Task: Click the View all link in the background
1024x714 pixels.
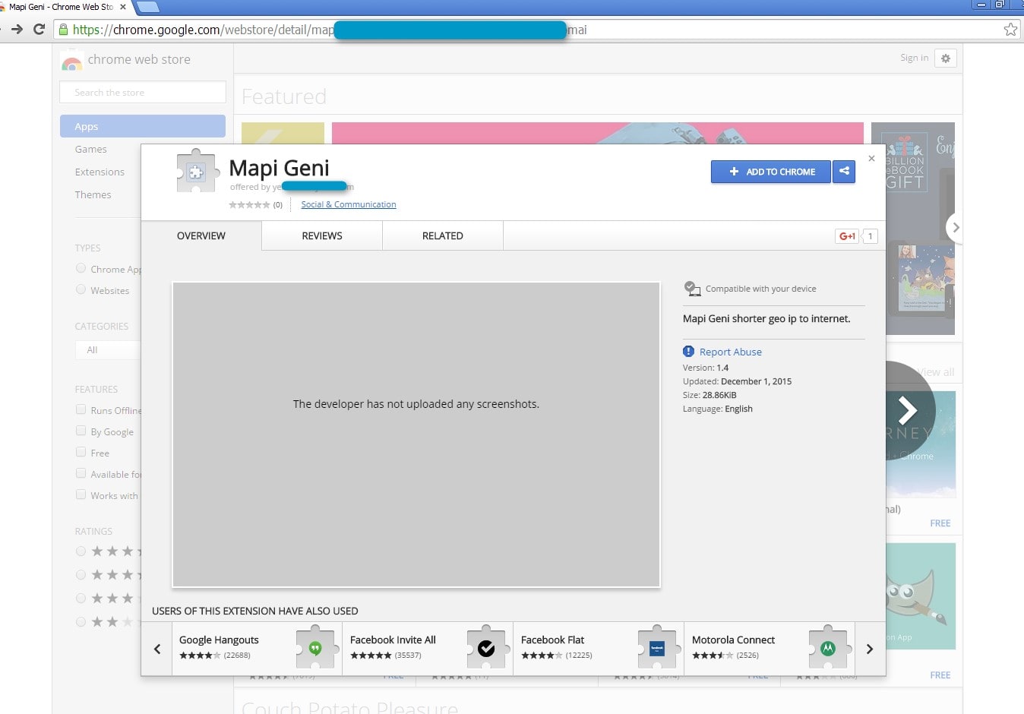Action: [x=937, y=372]
